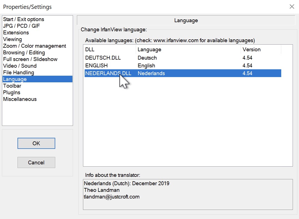Image resolution: width=299 pixels, height=219 pixels.
Task: Open Toolbar settings page
Action: click(12, 86)
